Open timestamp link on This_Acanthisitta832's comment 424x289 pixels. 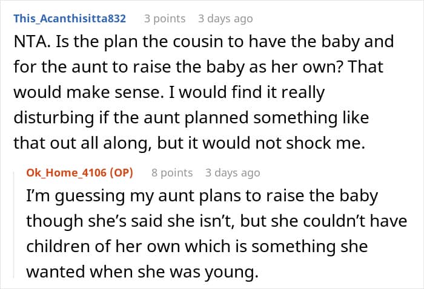[x=225, y=18]
